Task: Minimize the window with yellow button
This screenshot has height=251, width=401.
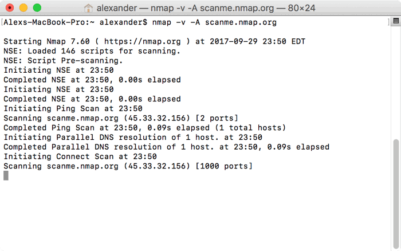Action: coord(23,8)
